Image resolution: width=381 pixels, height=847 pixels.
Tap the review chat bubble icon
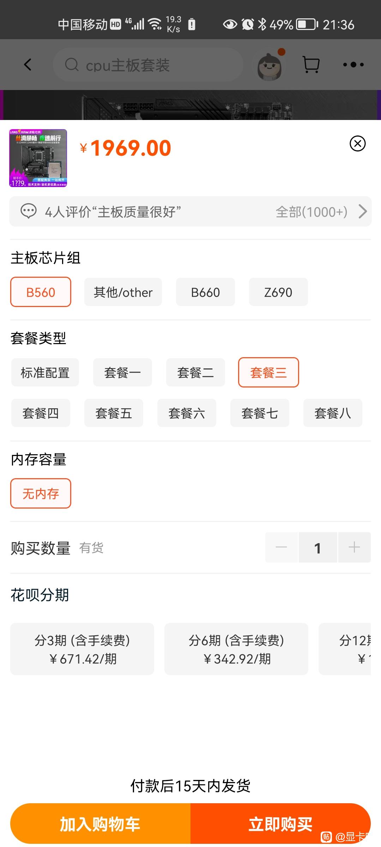29,211
